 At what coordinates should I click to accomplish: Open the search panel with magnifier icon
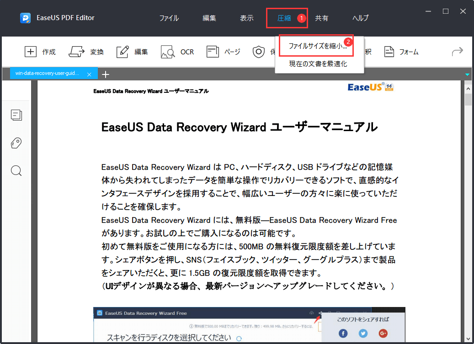tap(16, 170)
